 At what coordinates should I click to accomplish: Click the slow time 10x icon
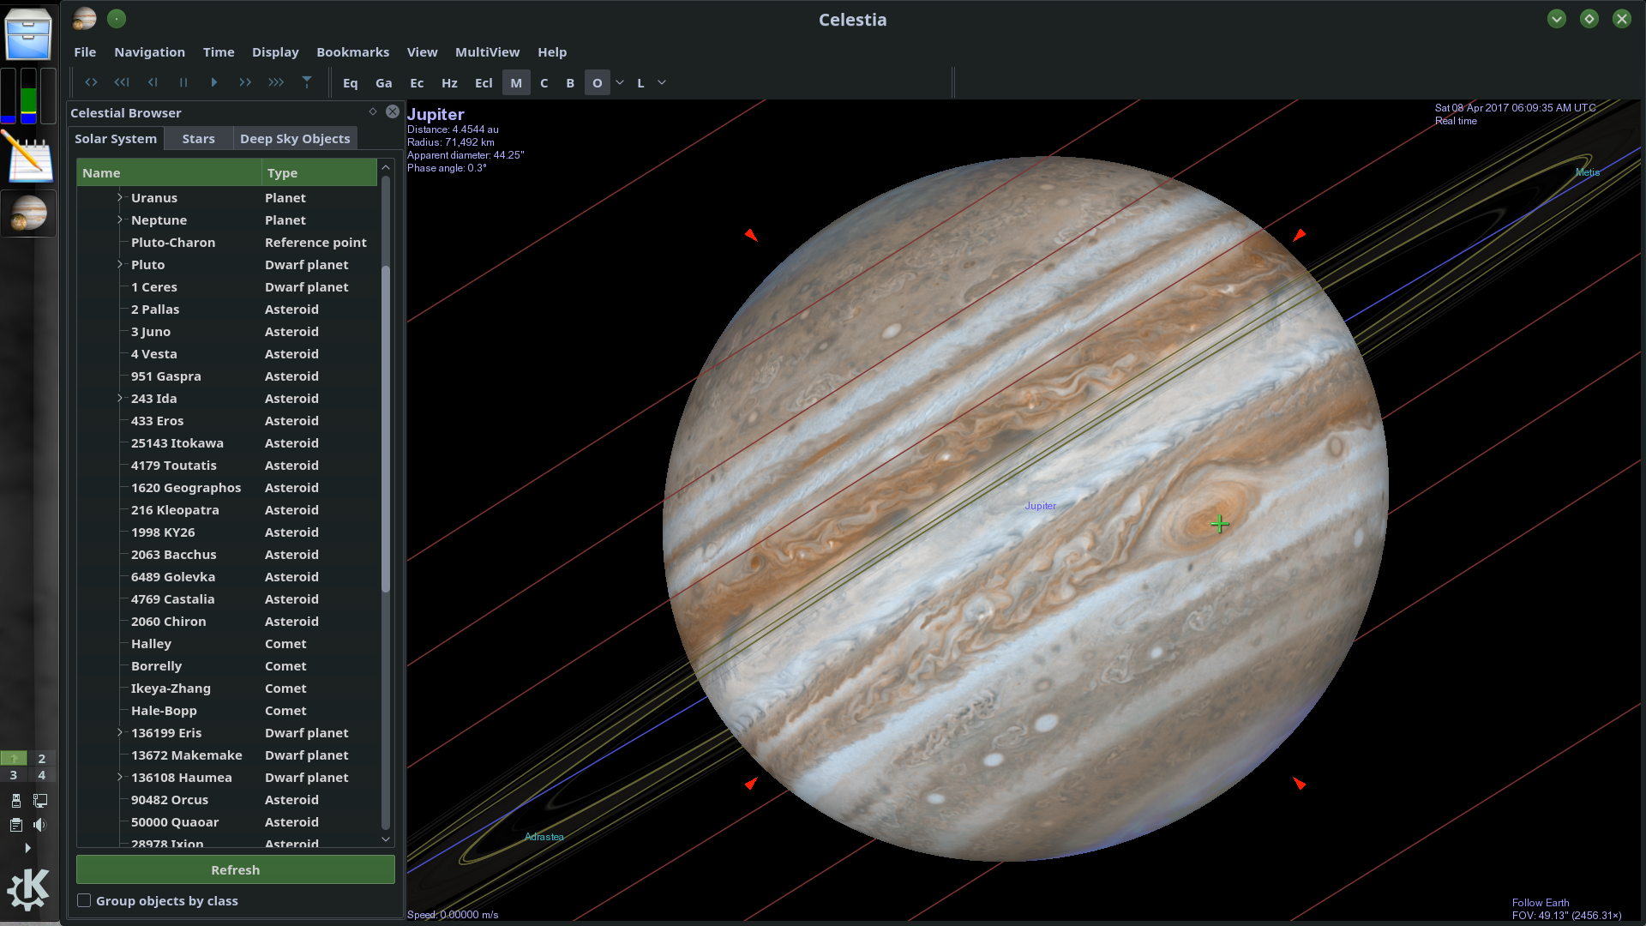pyautogui.click(x=122, y=82)
